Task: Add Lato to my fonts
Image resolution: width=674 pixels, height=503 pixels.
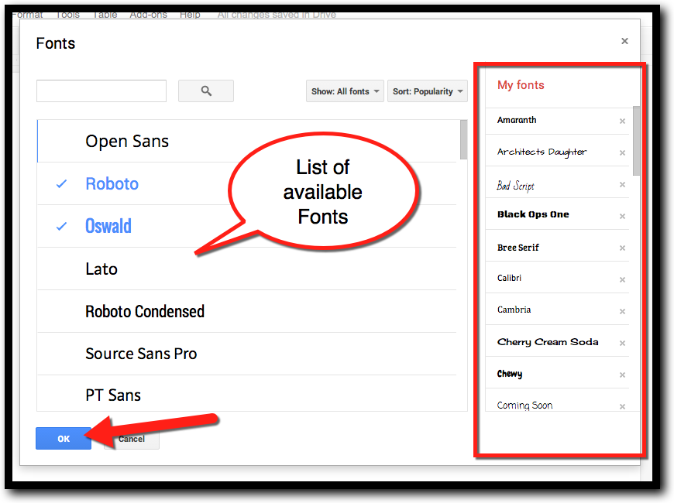Action: 246,269
